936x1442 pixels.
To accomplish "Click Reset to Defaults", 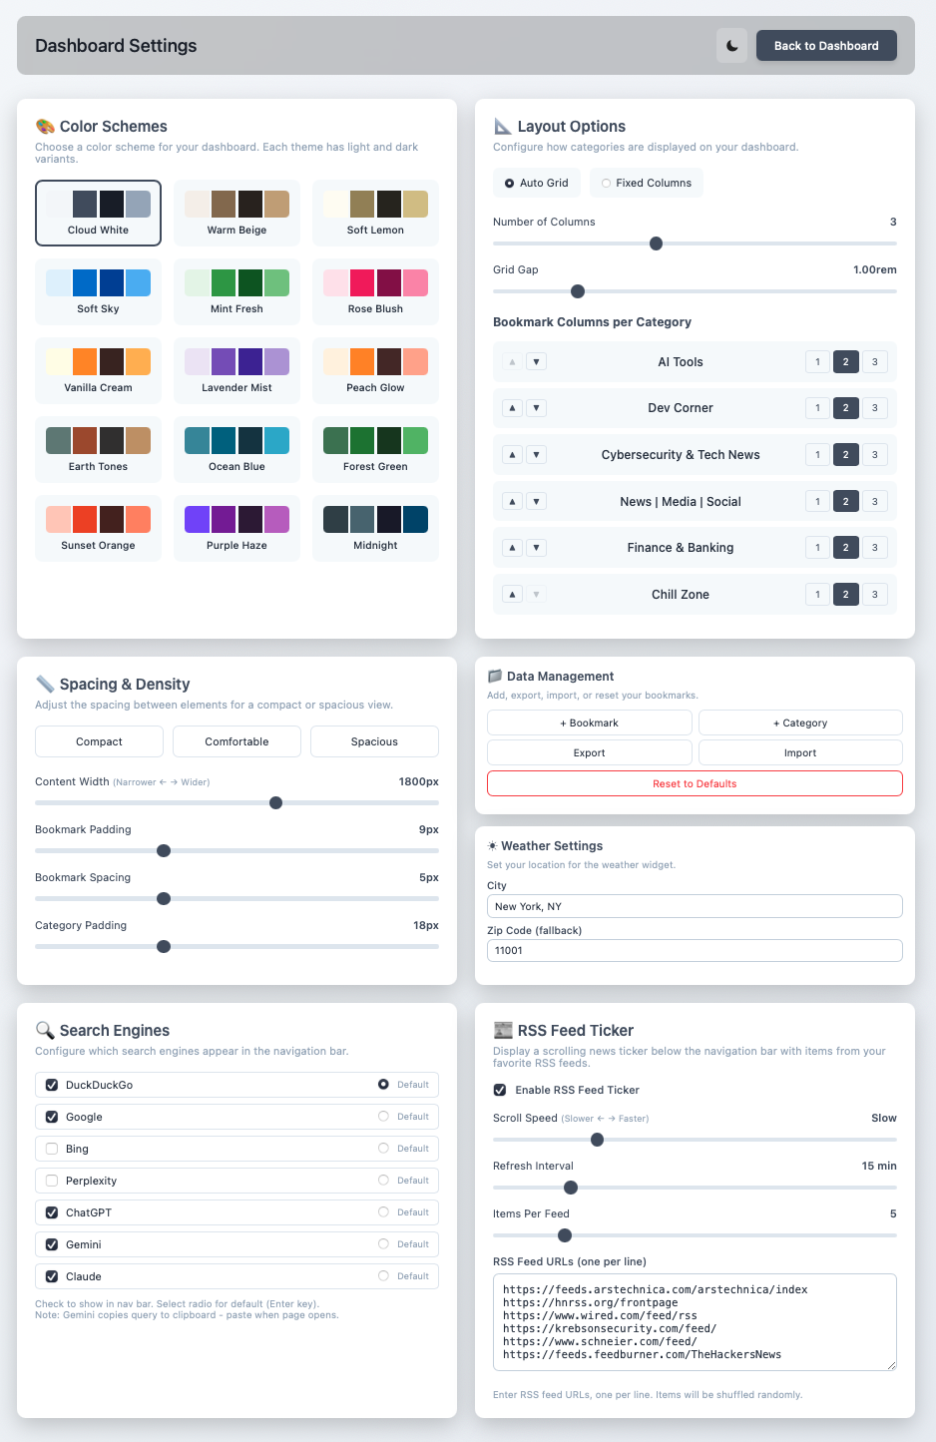I will (x=695, y=783).
